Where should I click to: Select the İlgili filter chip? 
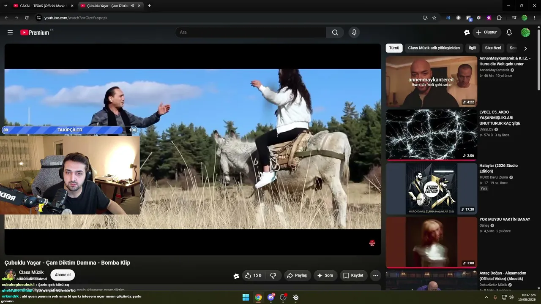(x=472, y=48)
